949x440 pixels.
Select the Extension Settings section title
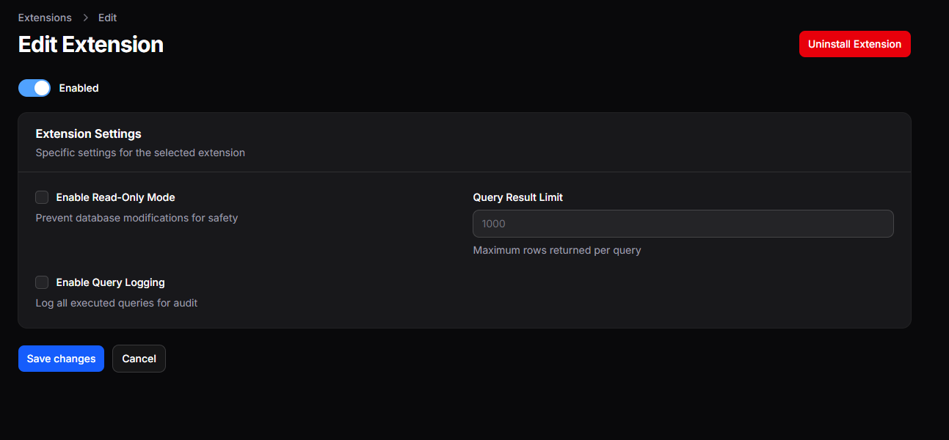click(88, 134)
